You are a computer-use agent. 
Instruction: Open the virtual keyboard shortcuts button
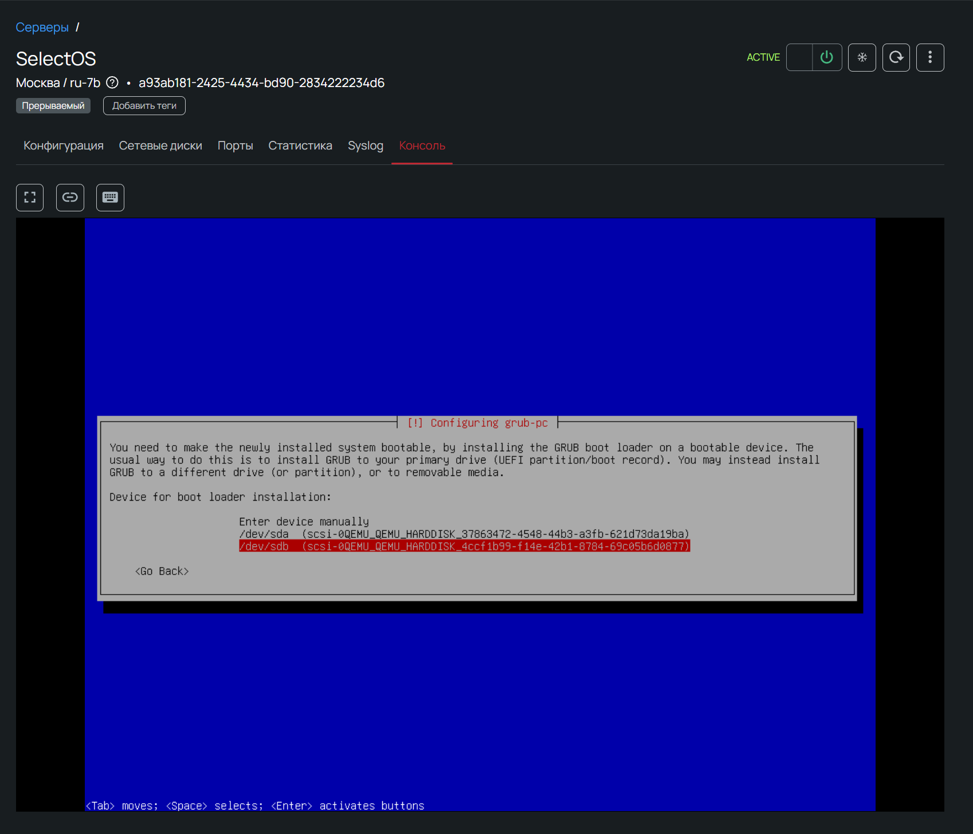pos(110,198)
